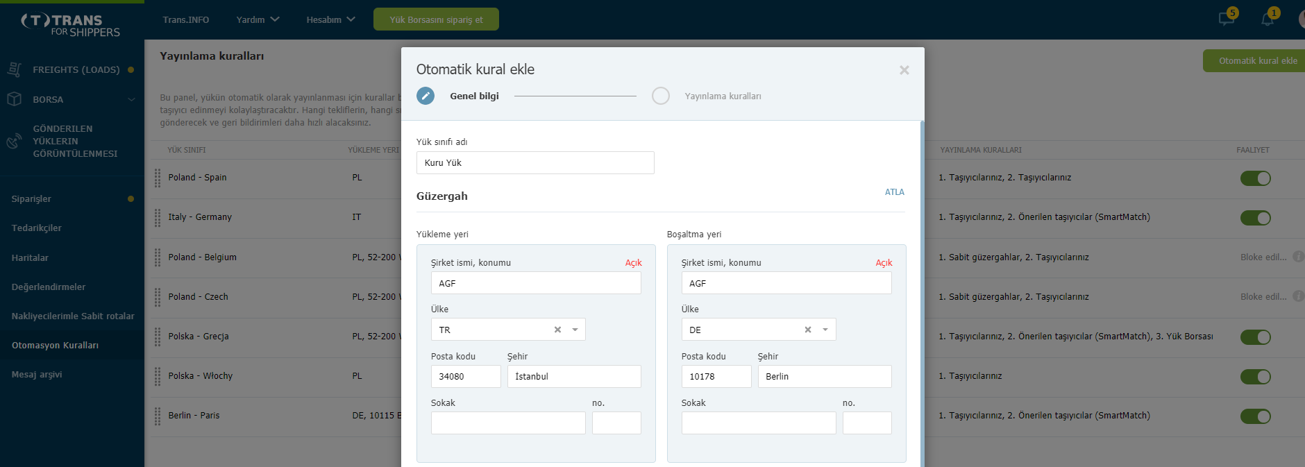Click loading company name field AGF
Image resolution: width=1305 pixels, height=467 pixels.
[536, 283]
